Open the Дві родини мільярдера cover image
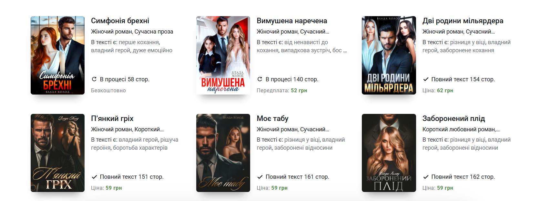Viewport: 540px width, 201px height. tap(389, 55)
